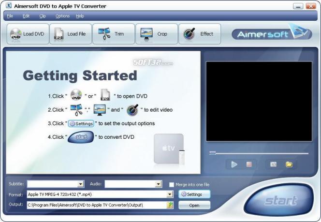Image resolution: width=321 pixels, height=222 pixels.
Task: Click the output path browse icon
Action: tap(170, 205)
